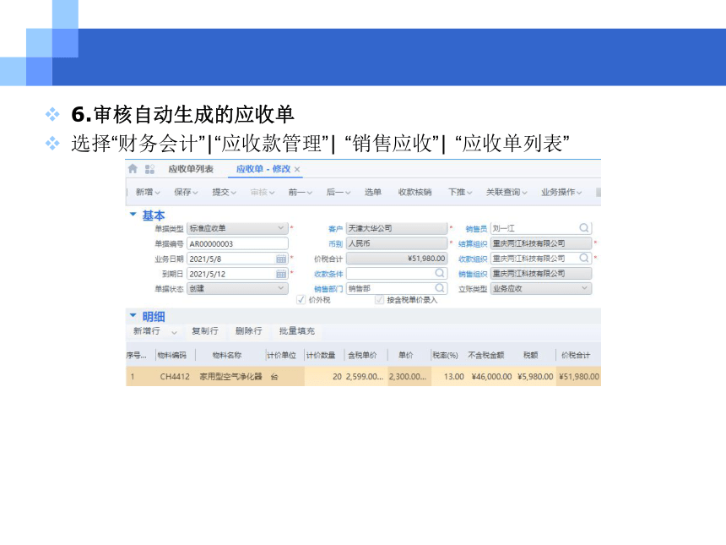Open the 后一 menu
726x545 pixels.
339,192
